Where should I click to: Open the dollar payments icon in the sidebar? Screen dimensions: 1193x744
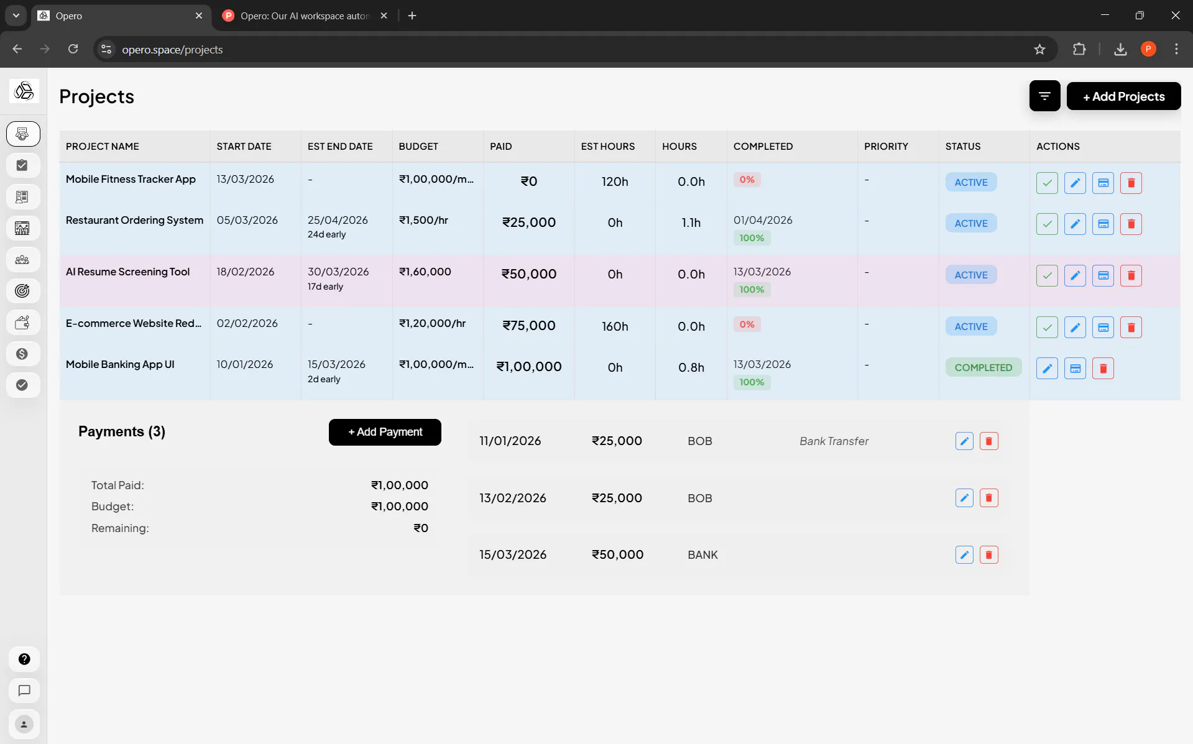[23, 354]
